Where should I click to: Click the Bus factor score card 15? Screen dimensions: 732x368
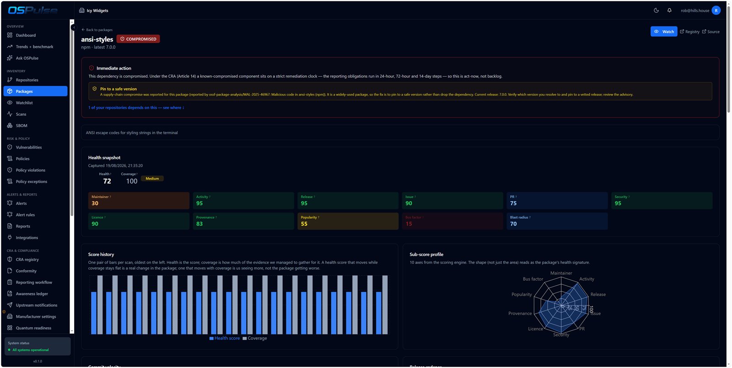coord(452,221)
